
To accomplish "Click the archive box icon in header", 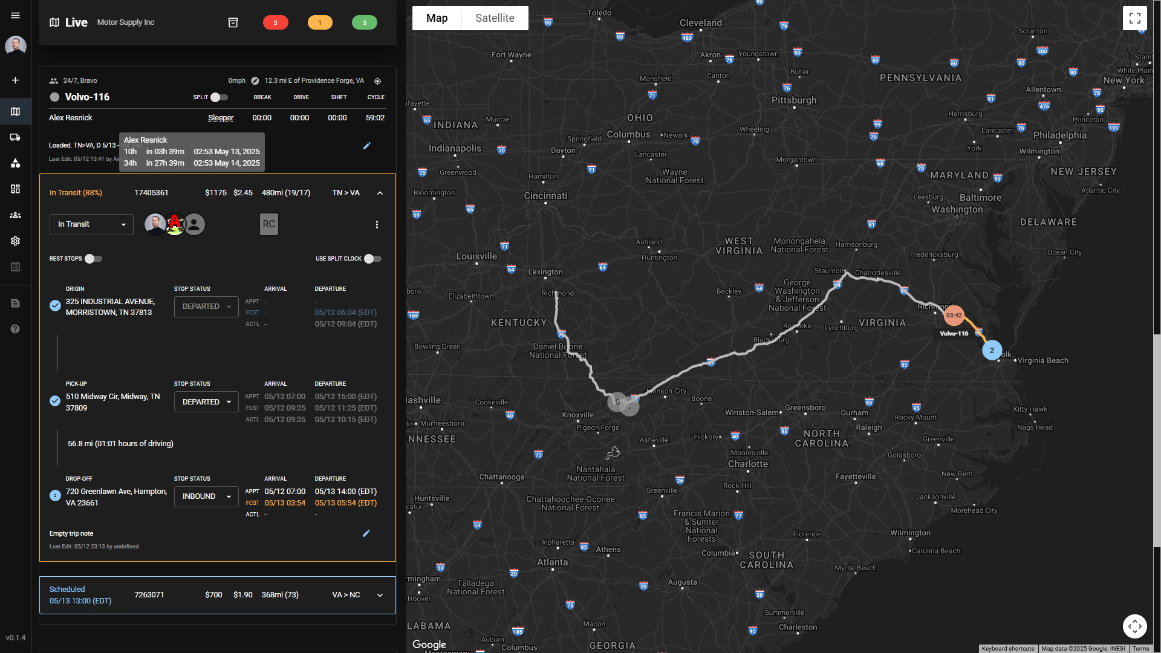I will click(233, 22).
